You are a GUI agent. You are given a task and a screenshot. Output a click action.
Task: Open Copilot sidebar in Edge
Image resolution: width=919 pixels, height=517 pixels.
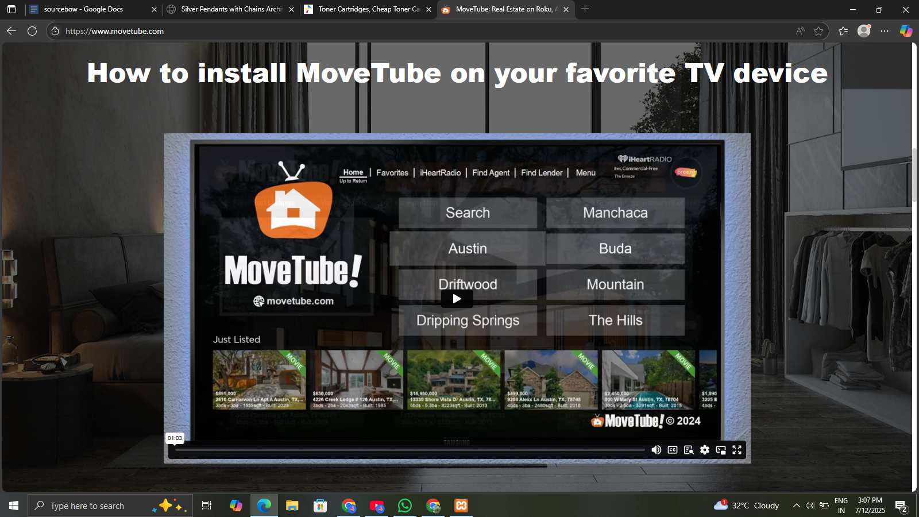(906, 31)
